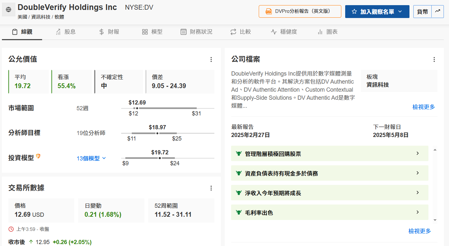Viewport: 449px width, 246px height.
Task: Click the 52周範圍 11.52 - 31.11 box
Action: tap(181, 210)
